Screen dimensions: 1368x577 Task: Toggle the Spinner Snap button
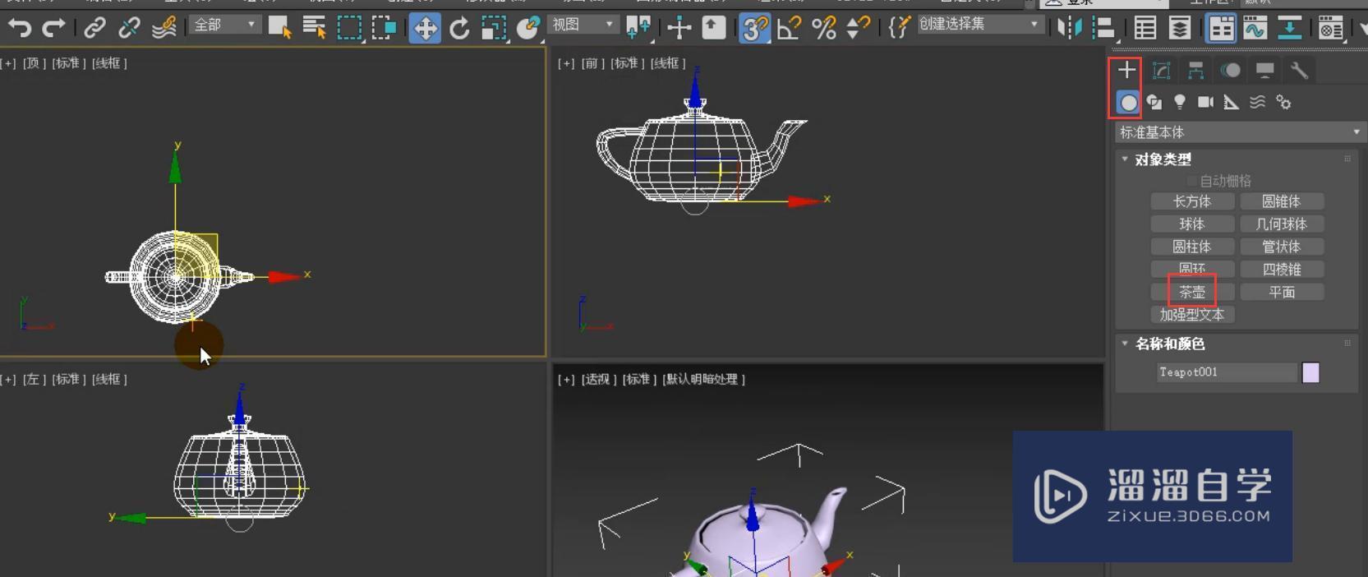tap(859, 28)
